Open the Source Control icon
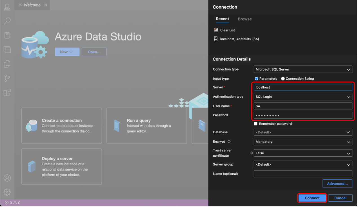The height and width of the screenshot is (207, 358). pos(7,78)
